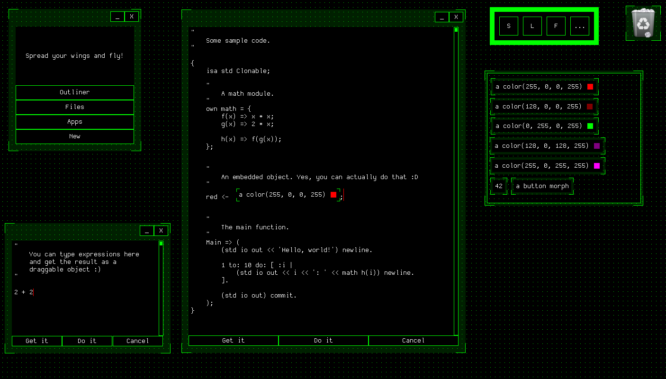Click the 'g(x) => 2 * x;' line
This screenshot has height=379, width=666.
(247, 124)
